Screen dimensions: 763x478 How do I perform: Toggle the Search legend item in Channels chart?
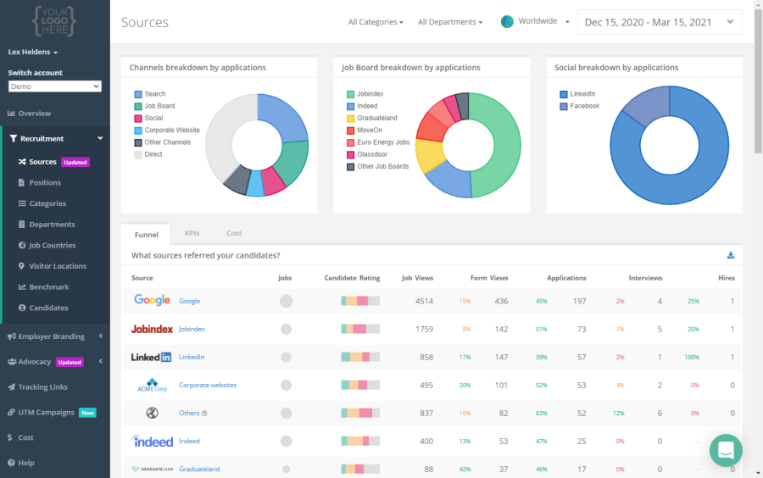150,94
